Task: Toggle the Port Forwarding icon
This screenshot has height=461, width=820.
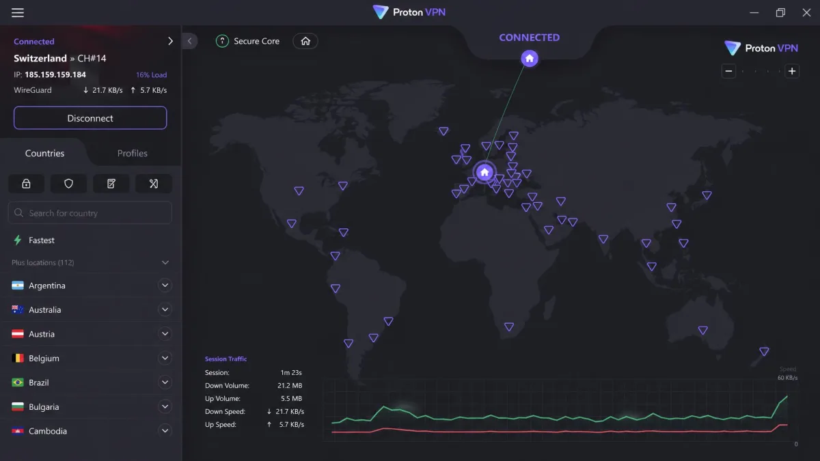Action: tap(154, 183)
